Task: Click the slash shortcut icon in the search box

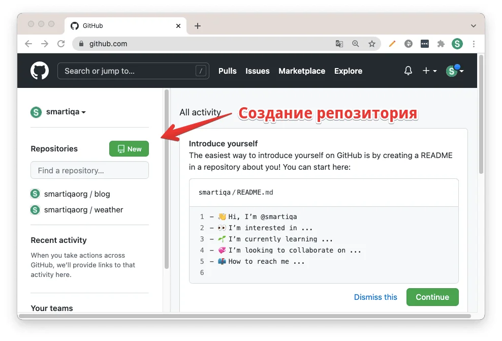Action: tap(201, 71)
